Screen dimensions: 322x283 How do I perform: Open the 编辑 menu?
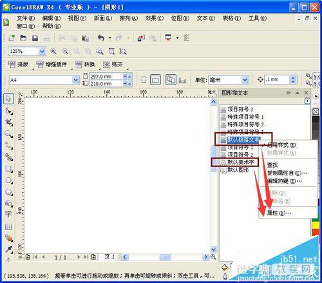coord(52,19)
